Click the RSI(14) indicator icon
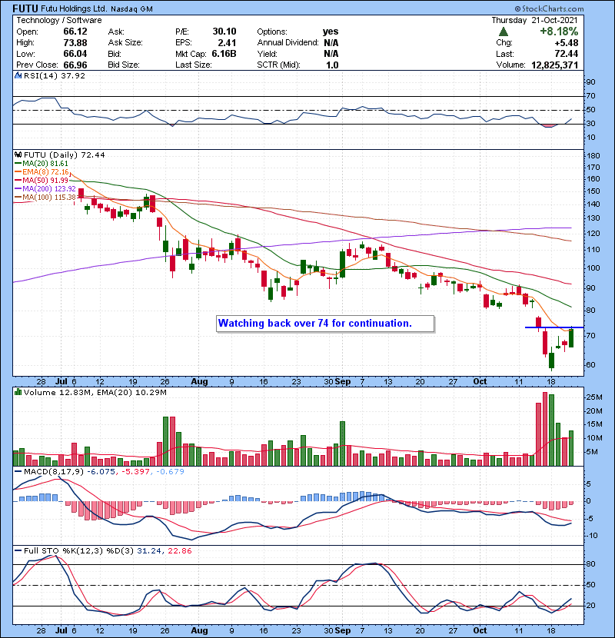The height and width of the screenshot is (638, 615). 18,75
